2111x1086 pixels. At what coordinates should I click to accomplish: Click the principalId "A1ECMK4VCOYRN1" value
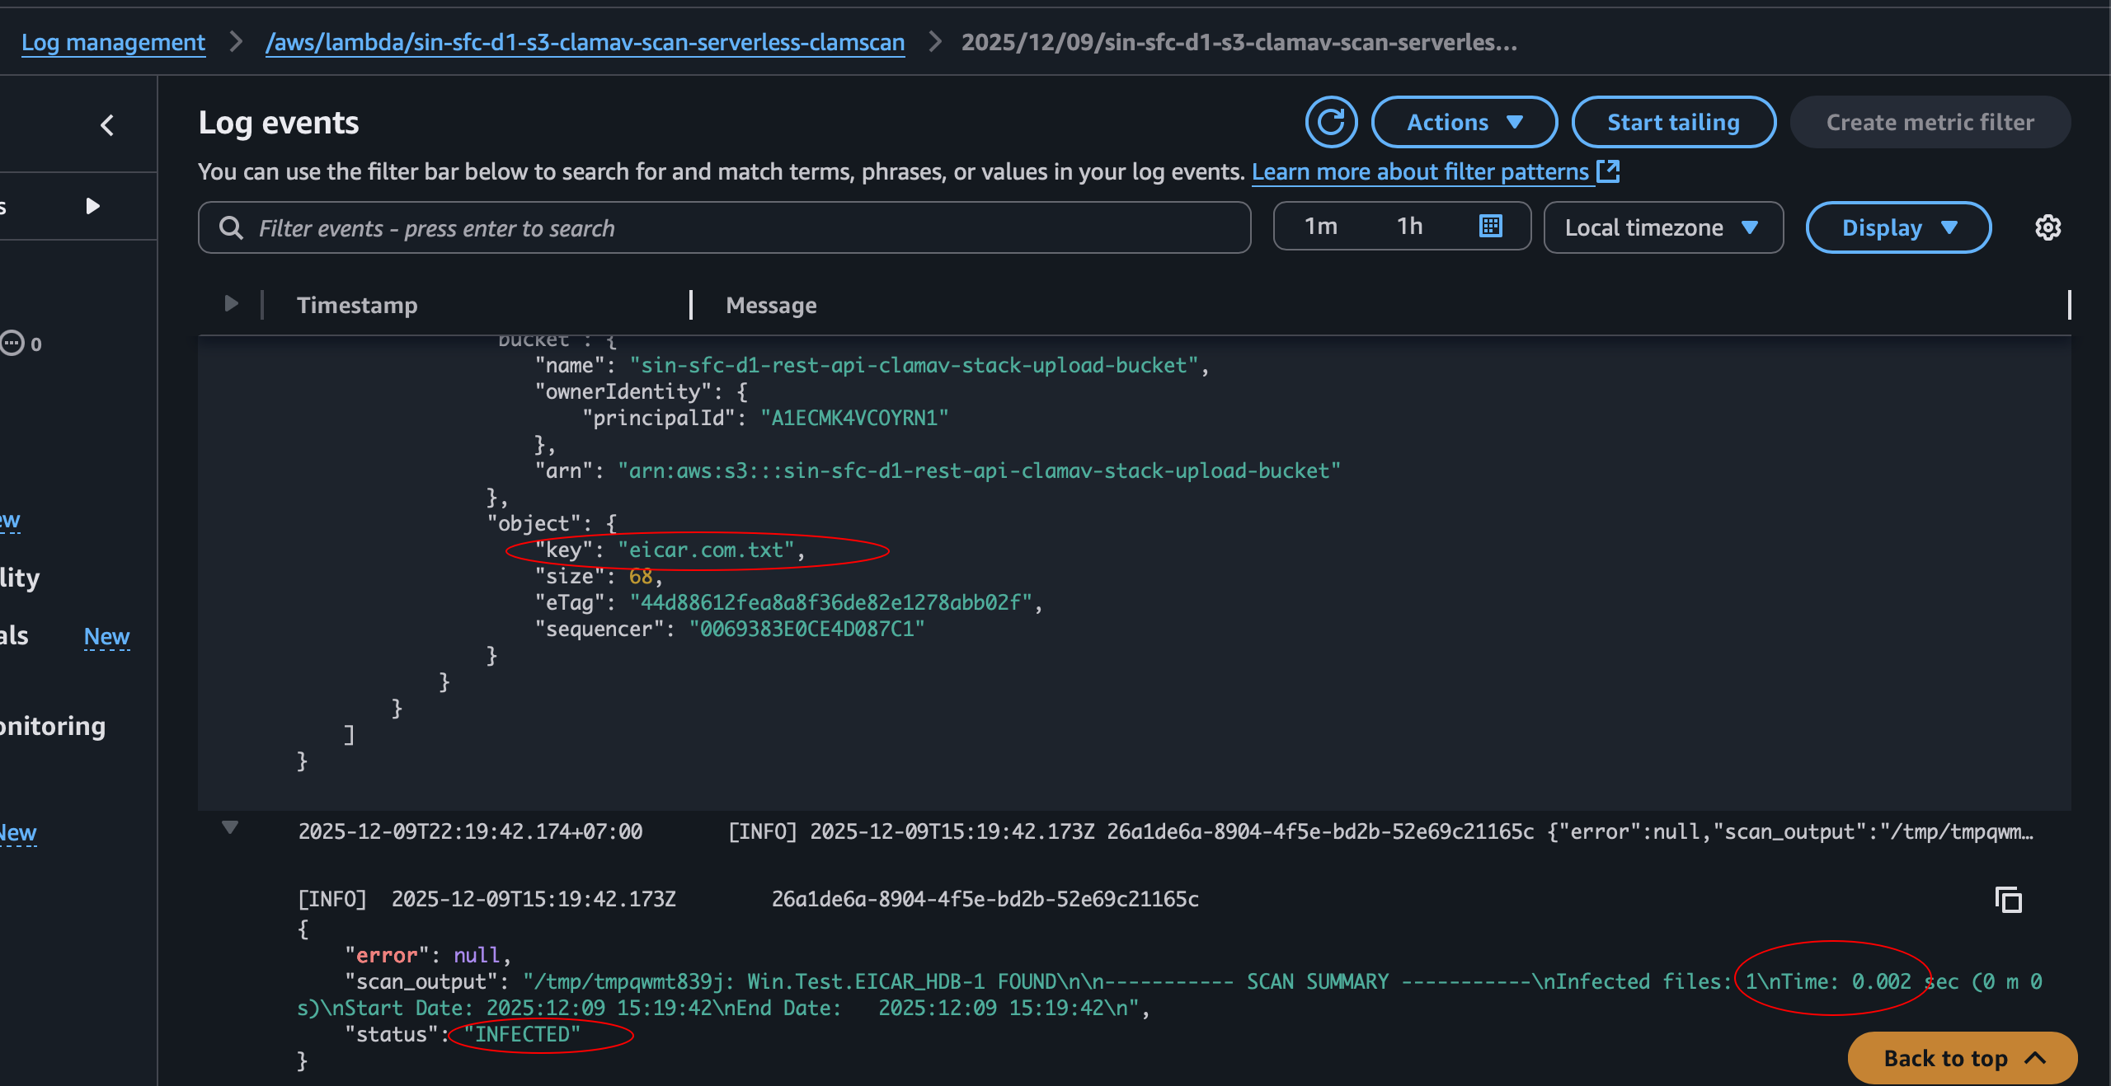pyautogui.click(x=854, y=418)
